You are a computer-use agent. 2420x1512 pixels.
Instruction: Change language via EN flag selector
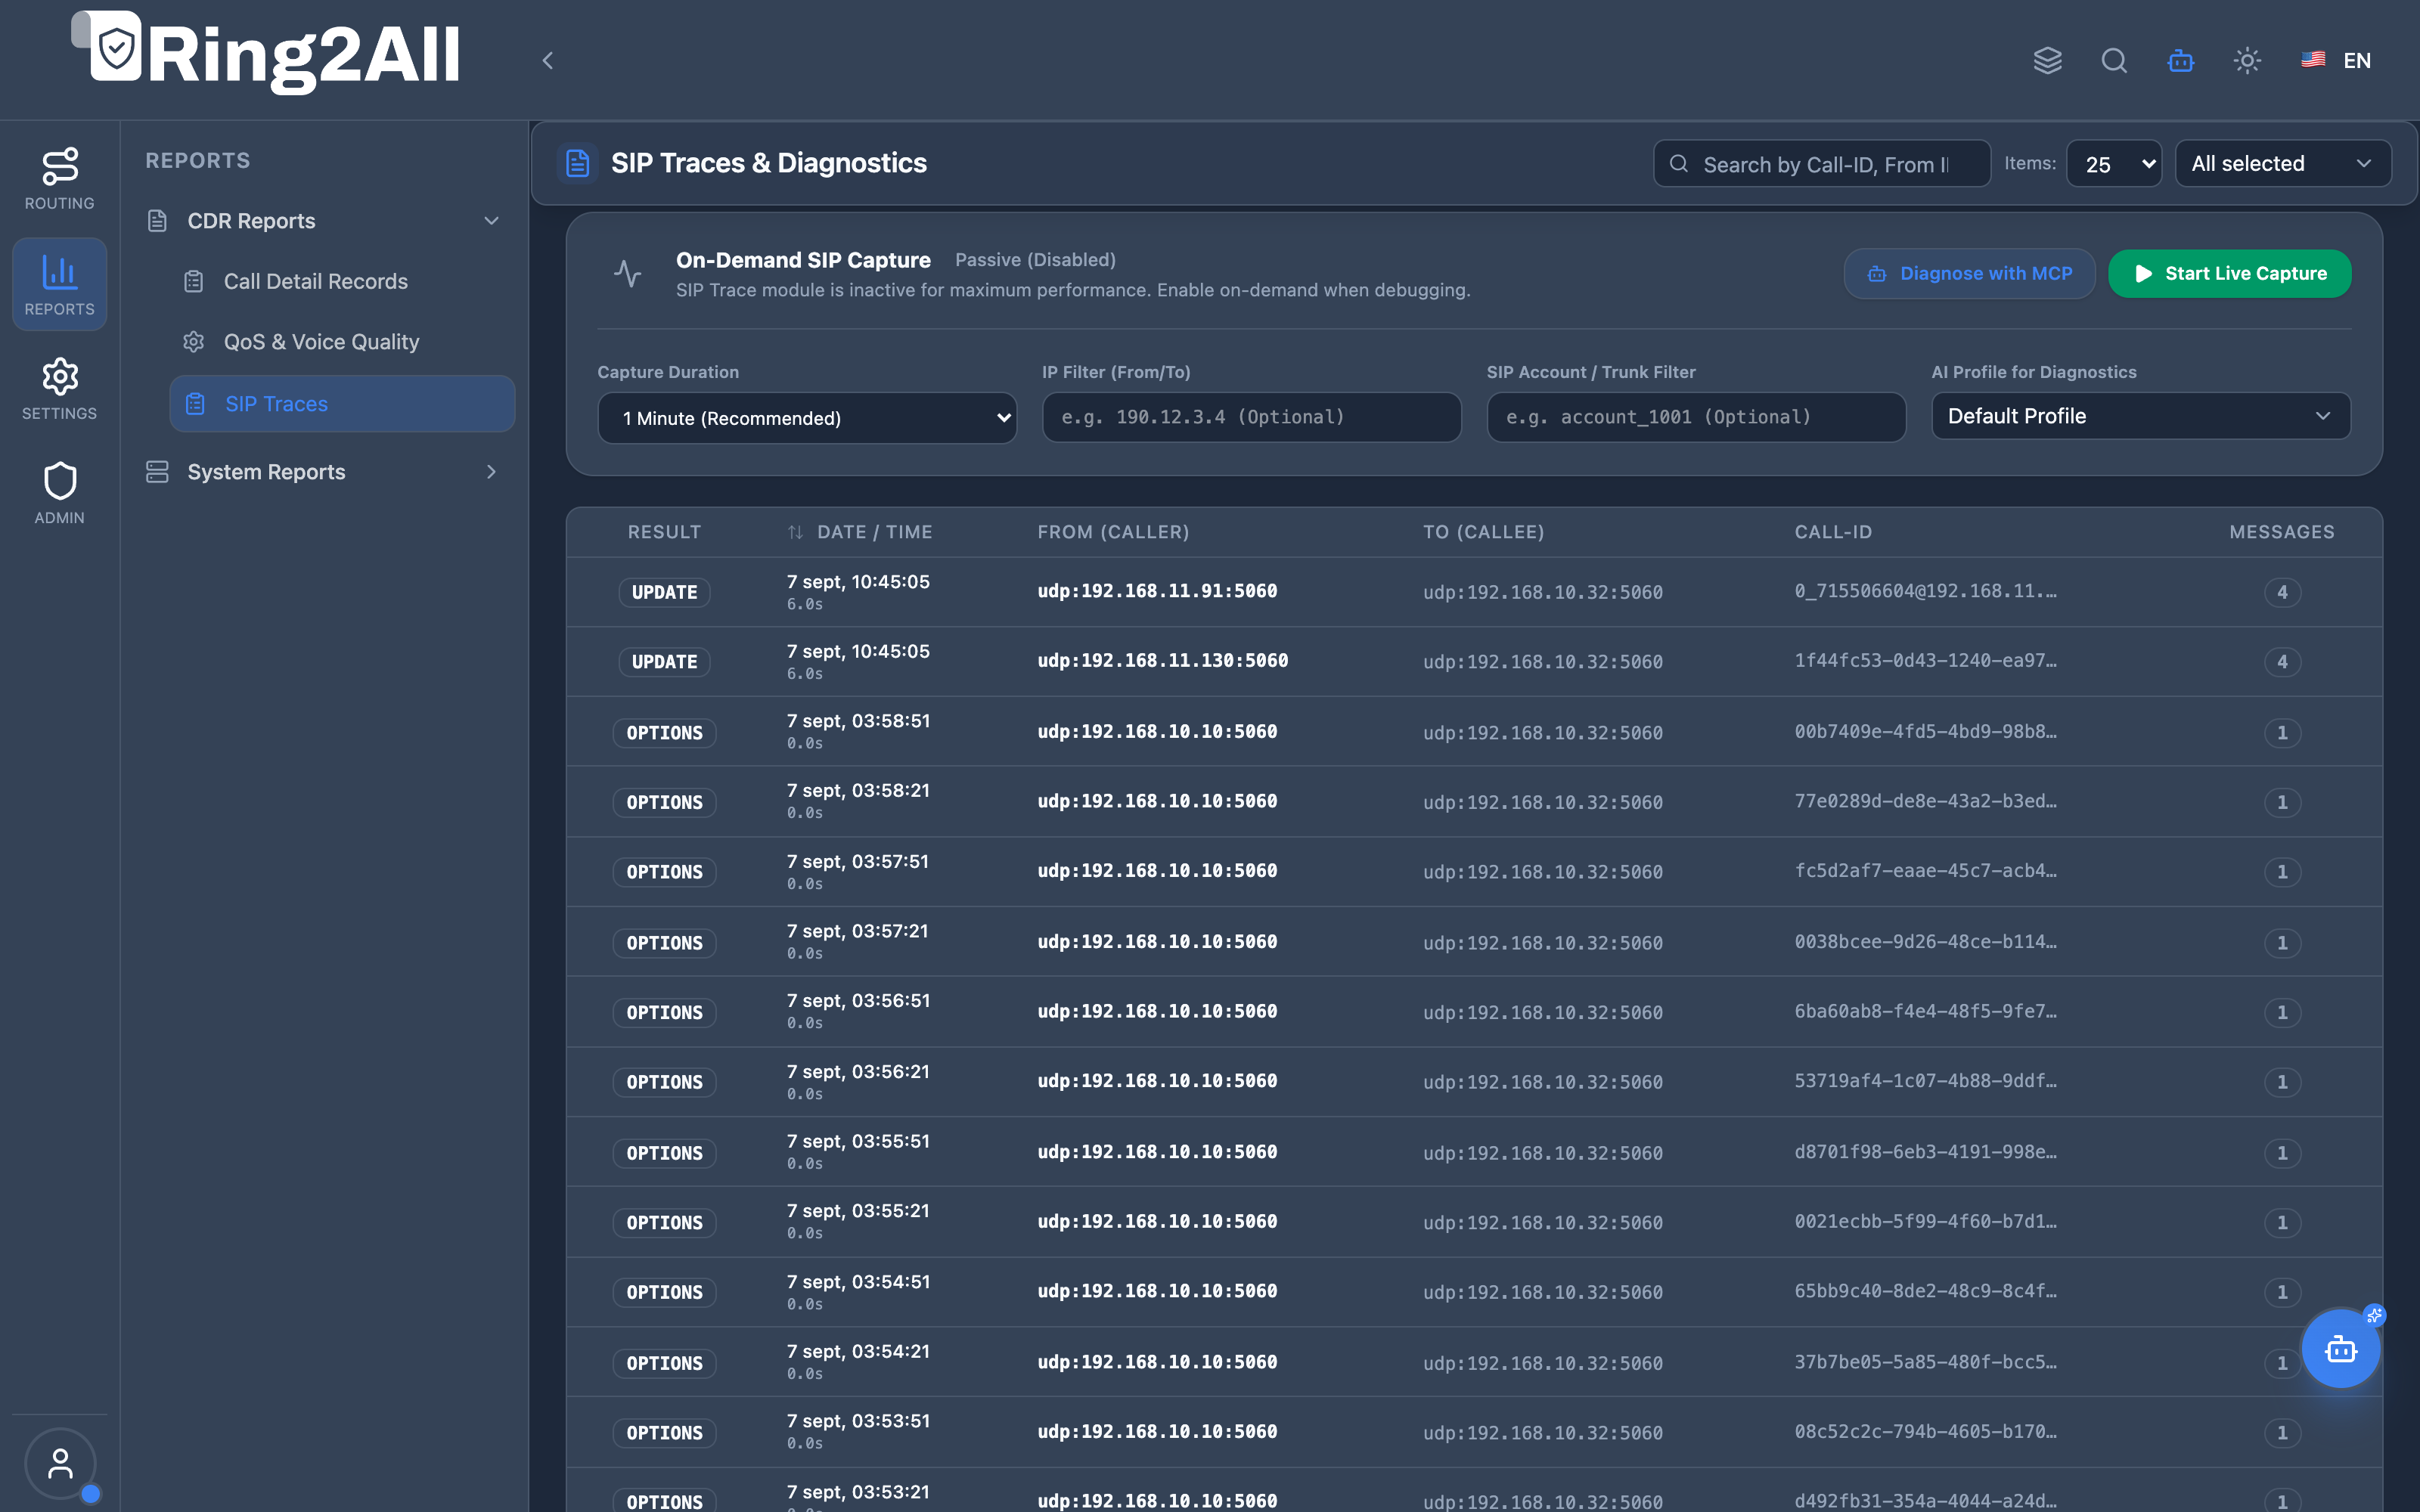tap(2336, 60)
